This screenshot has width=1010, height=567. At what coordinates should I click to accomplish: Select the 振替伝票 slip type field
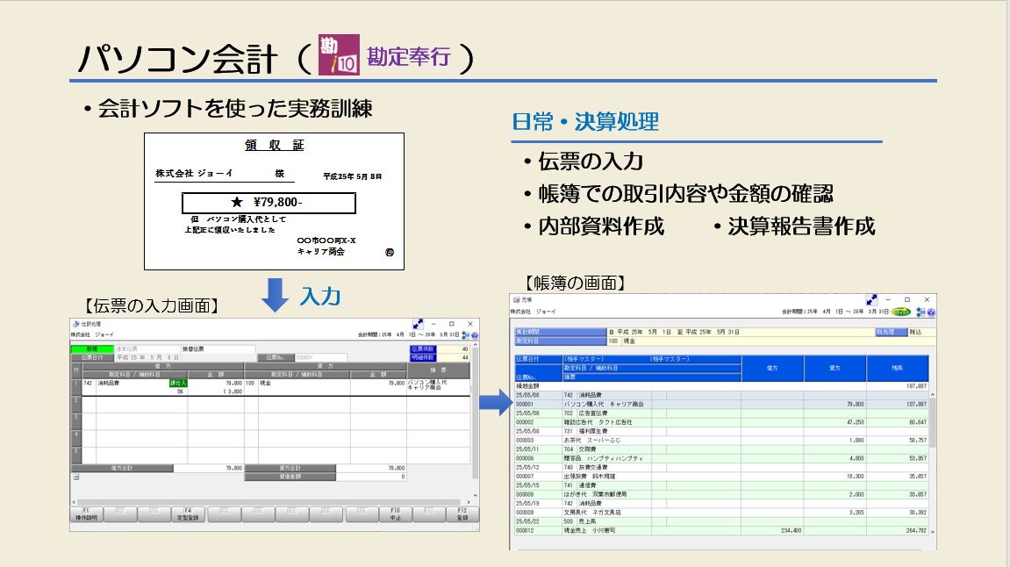click(218, 348)
